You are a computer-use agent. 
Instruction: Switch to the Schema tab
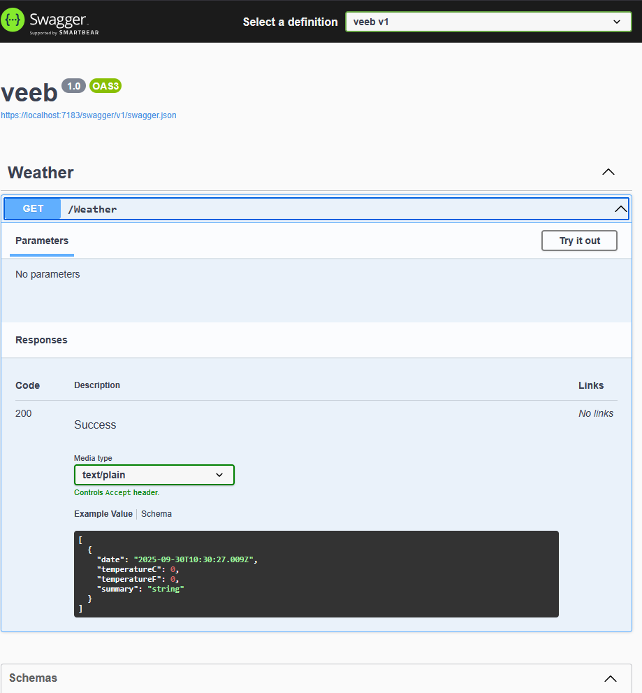click(156, 514)
